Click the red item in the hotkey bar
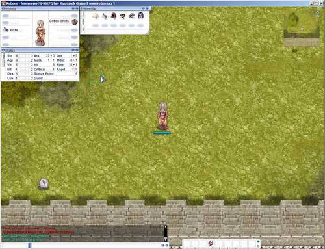Viewport: 325px width, 249px height. pos(211,243)
